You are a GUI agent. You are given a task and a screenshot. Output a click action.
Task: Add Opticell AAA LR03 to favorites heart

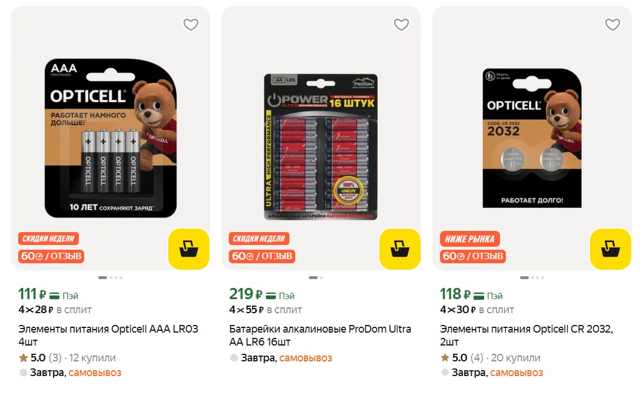coord(191,25)
